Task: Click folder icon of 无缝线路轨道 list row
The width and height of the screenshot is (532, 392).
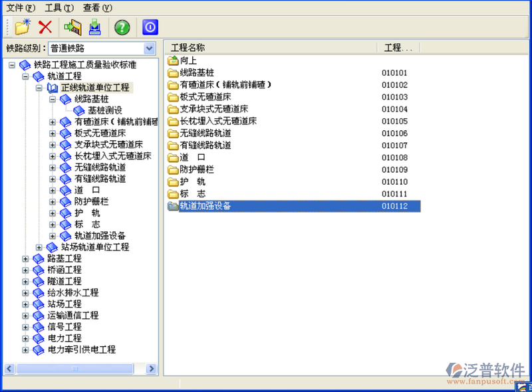Action: [x=173, y=134]
